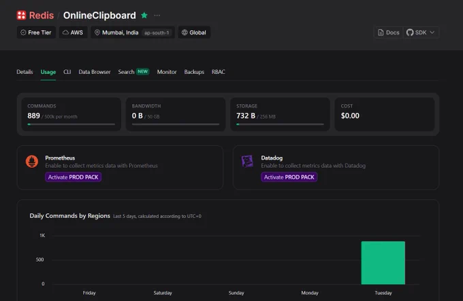463x301 pixels.
Task: Click the OnlineClipboard database title
Action: tap(99, 16)
